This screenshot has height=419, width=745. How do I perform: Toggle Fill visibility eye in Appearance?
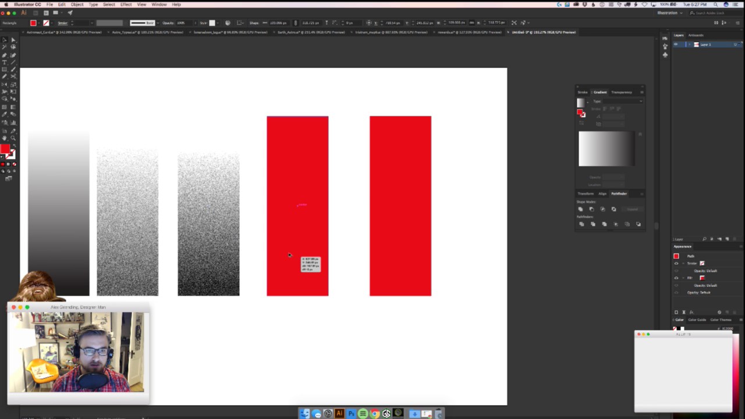pos(676,278)
